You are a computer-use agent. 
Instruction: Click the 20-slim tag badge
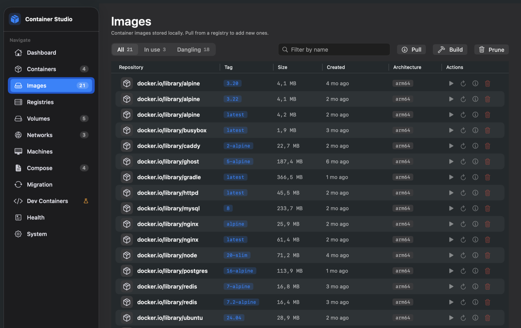(237, 255)
